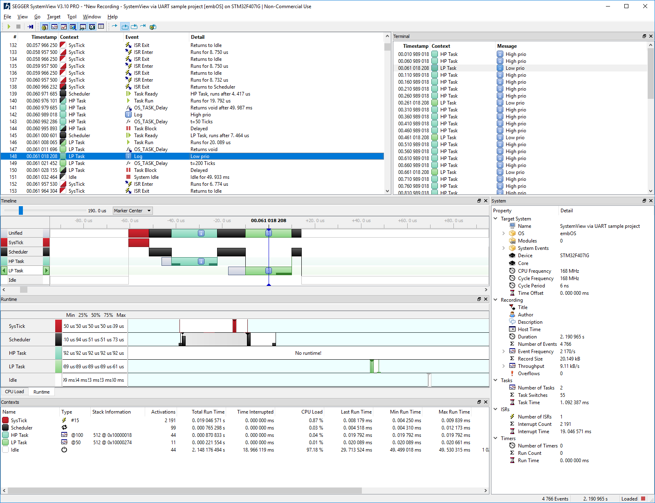Image resolution: width=655 pixels, height=503 pixels.
Task: Click the info marker in HP Task timeline row
Action: coord(201,261)
